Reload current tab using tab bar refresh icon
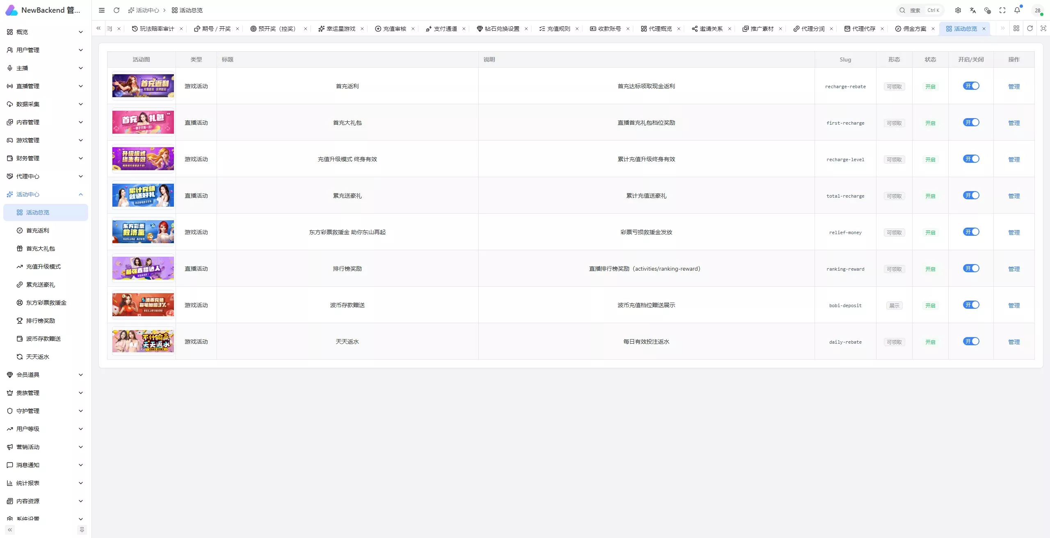 (x=1030, y=28)
